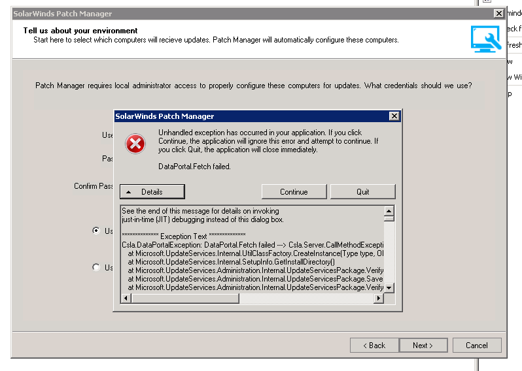Advance wizard with Next button
522x371 pixels.
tap(423, 346)
